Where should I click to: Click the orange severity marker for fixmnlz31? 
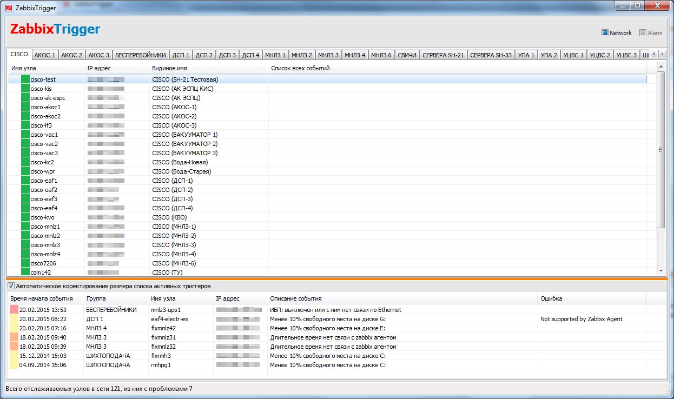click(14, 337)
